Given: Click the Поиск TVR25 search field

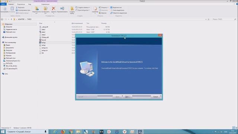Looking at the screenshot, I should pos(224,19).
